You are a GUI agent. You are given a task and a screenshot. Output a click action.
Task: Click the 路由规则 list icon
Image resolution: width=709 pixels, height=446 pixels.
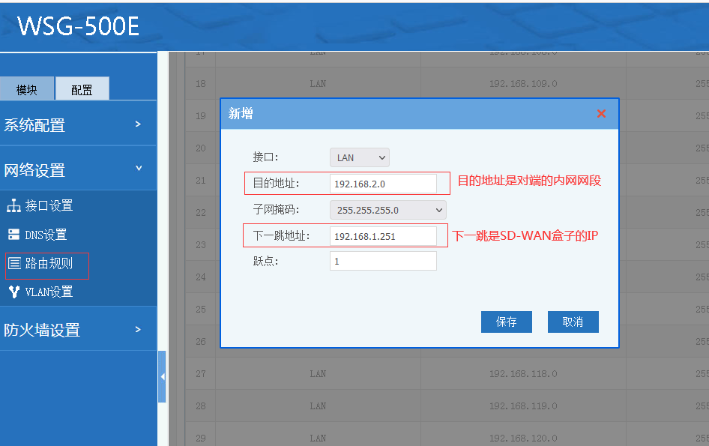pyautogui.click(x=13, y=264)
